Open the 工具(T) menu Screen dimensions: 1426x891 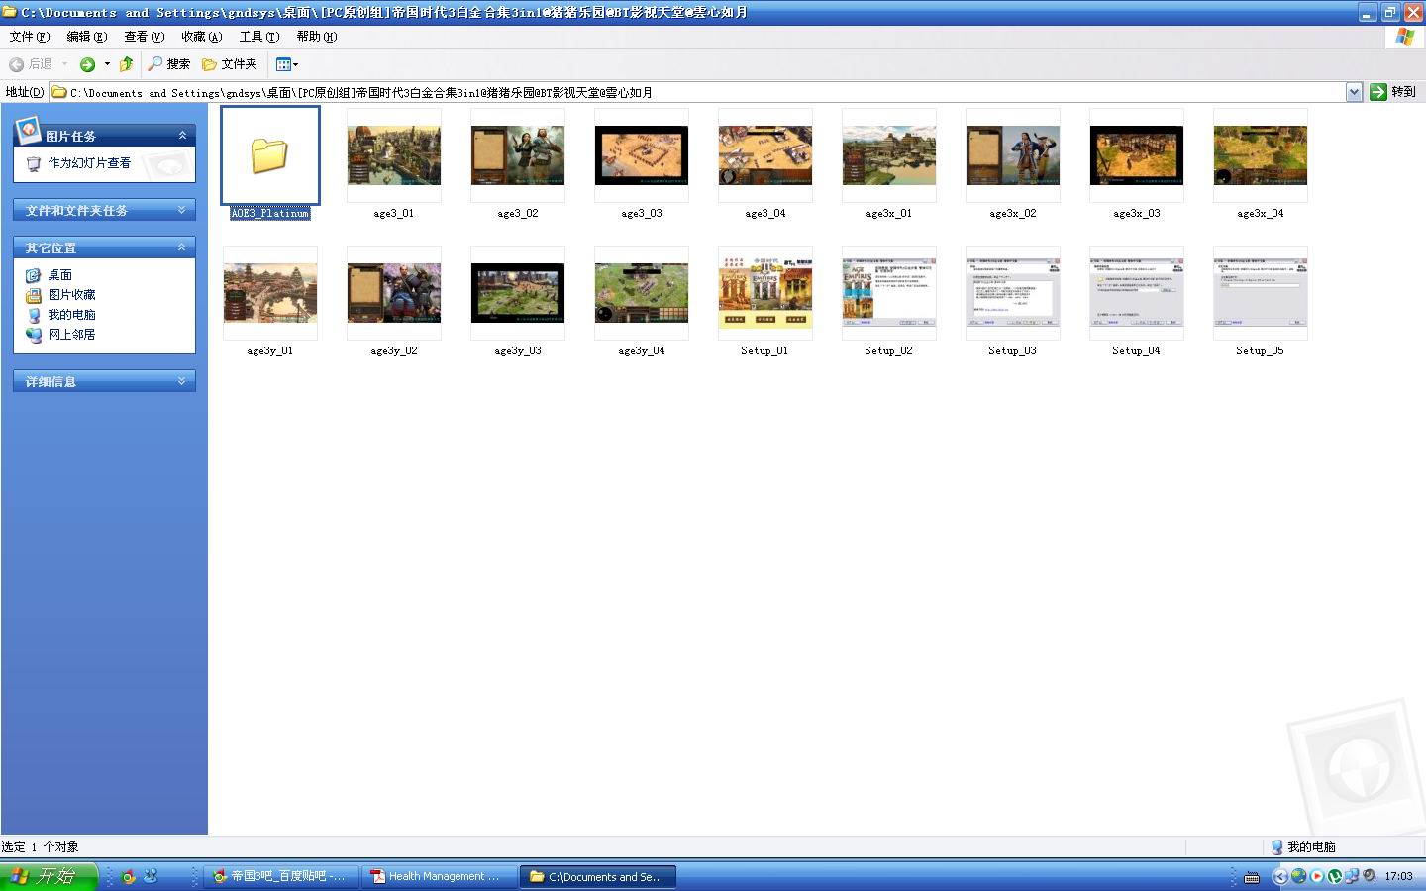(x=258, y=37)
